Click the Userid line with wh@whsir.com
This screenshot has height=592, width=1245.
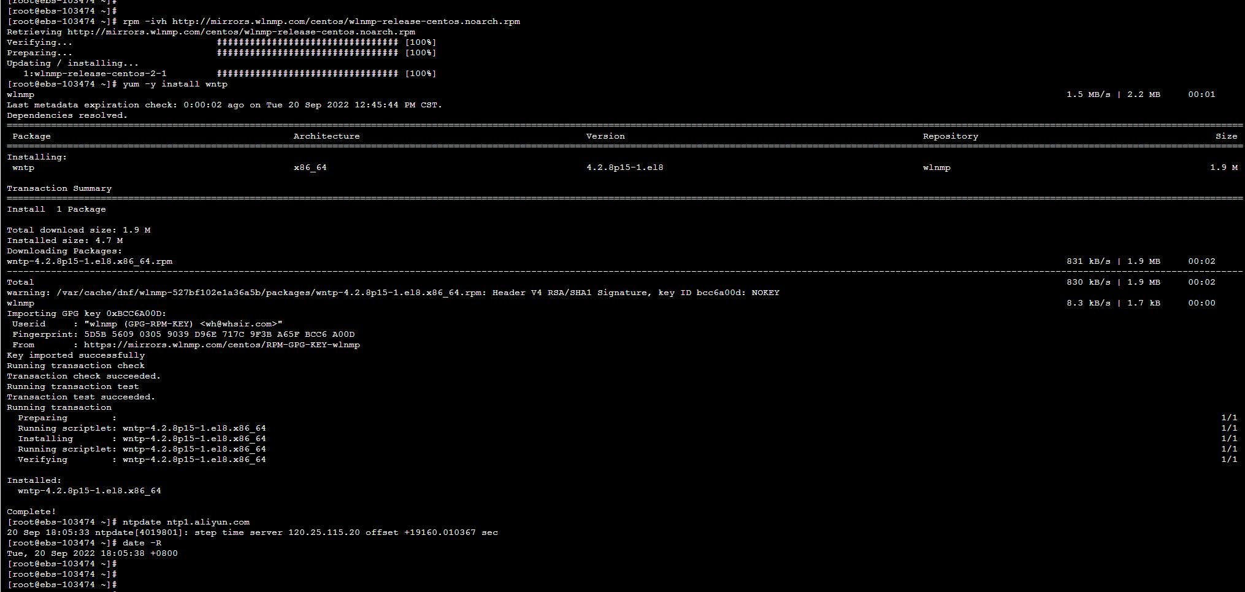tap(147, 324)
